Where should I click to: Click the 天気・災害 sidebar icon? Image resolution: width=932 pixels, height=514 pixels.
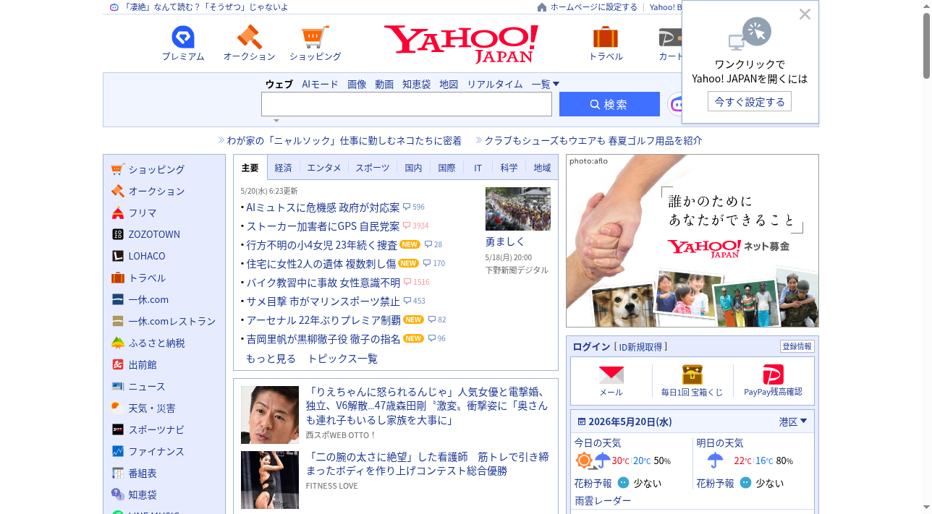click(118, 408)
